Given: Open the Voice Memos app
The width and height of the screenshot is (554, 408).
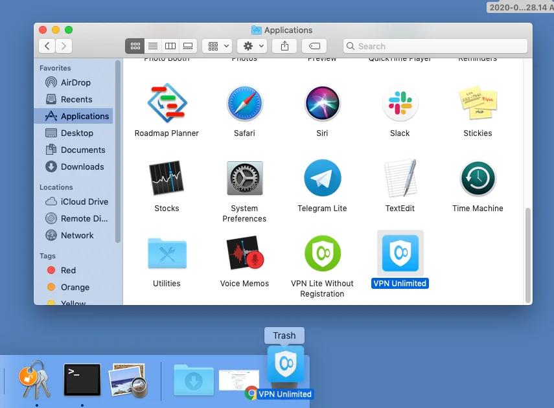Looking at the screenshot, I should tap(244, 253).
